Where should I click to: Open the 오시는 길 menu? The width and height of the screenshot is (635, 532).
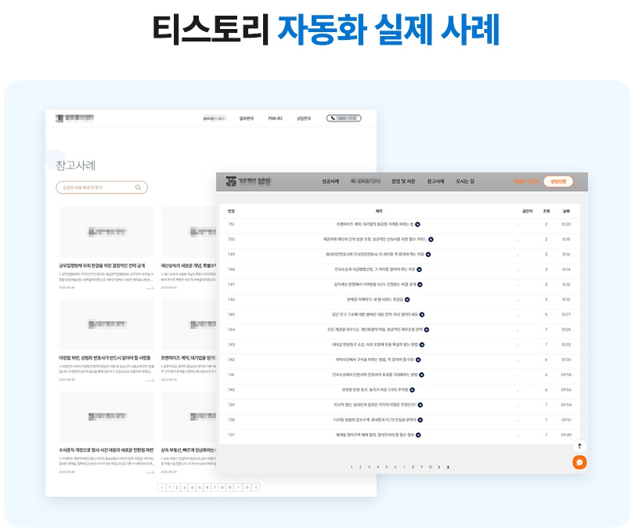(x=465, y=182)
